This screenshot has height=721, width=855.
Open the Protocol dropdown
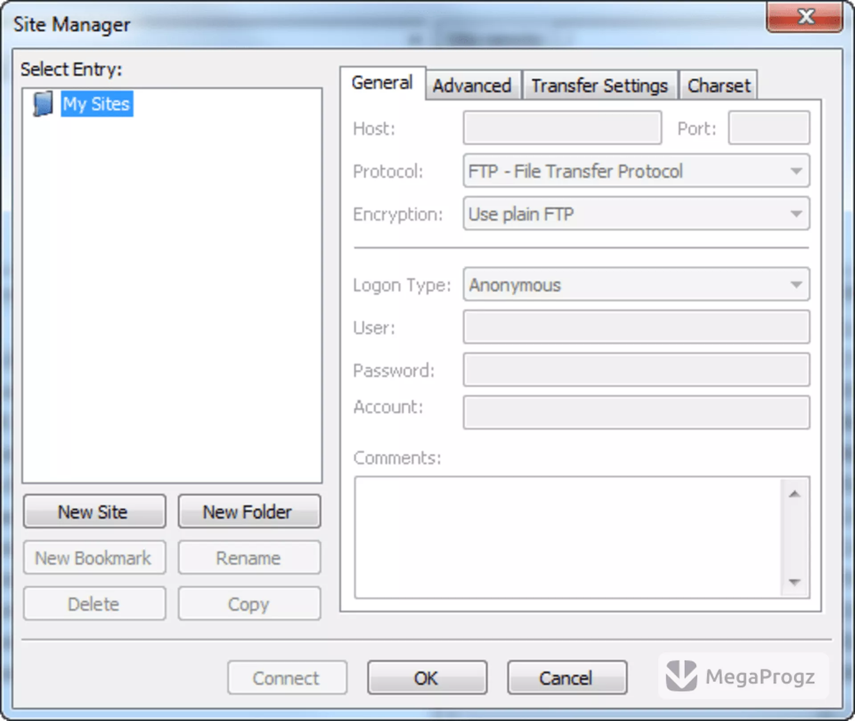click(x=636, y=171)
